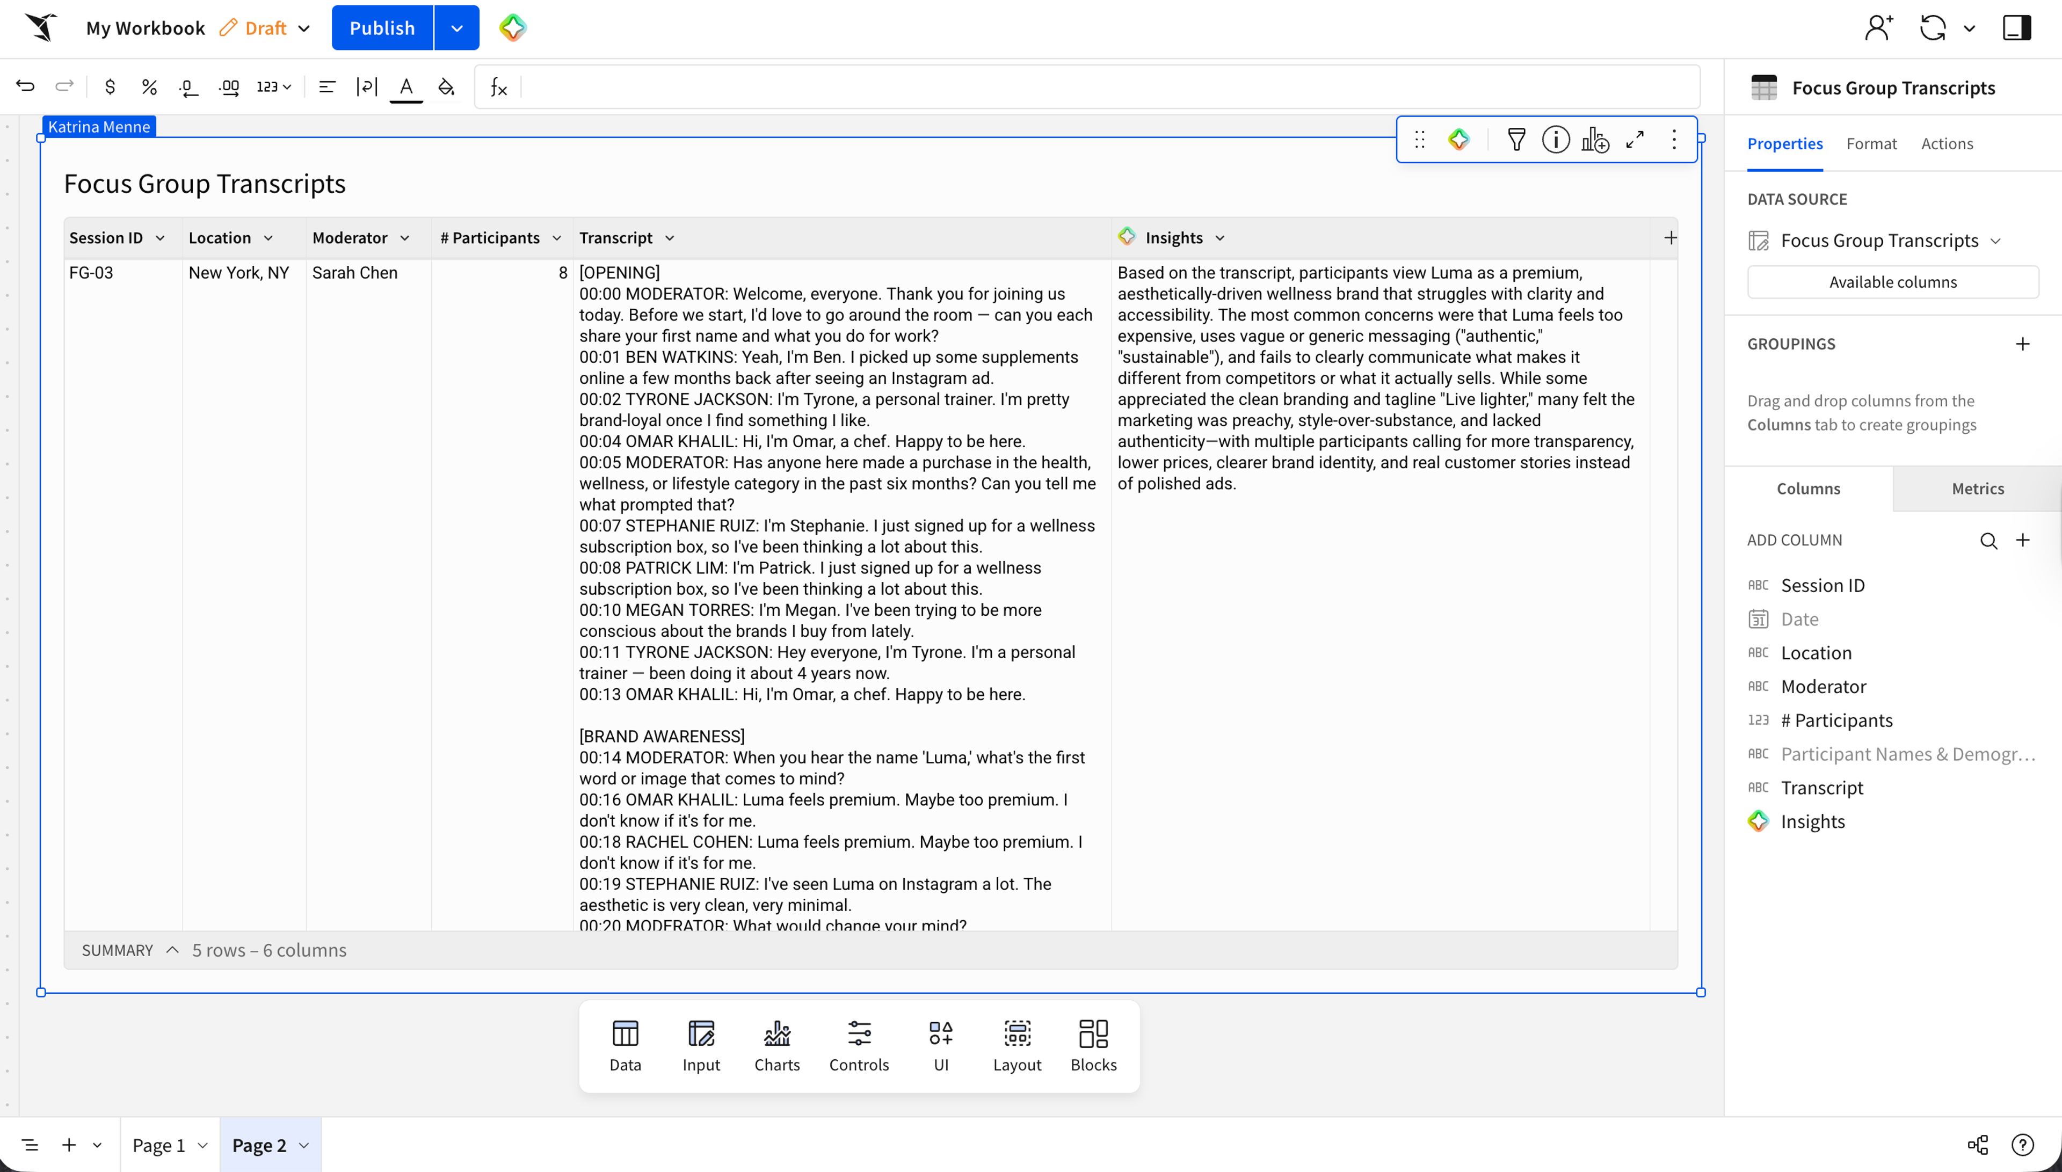Decrease decimal places icon
Viewport: 2062px width, 1172px height.
188,87
